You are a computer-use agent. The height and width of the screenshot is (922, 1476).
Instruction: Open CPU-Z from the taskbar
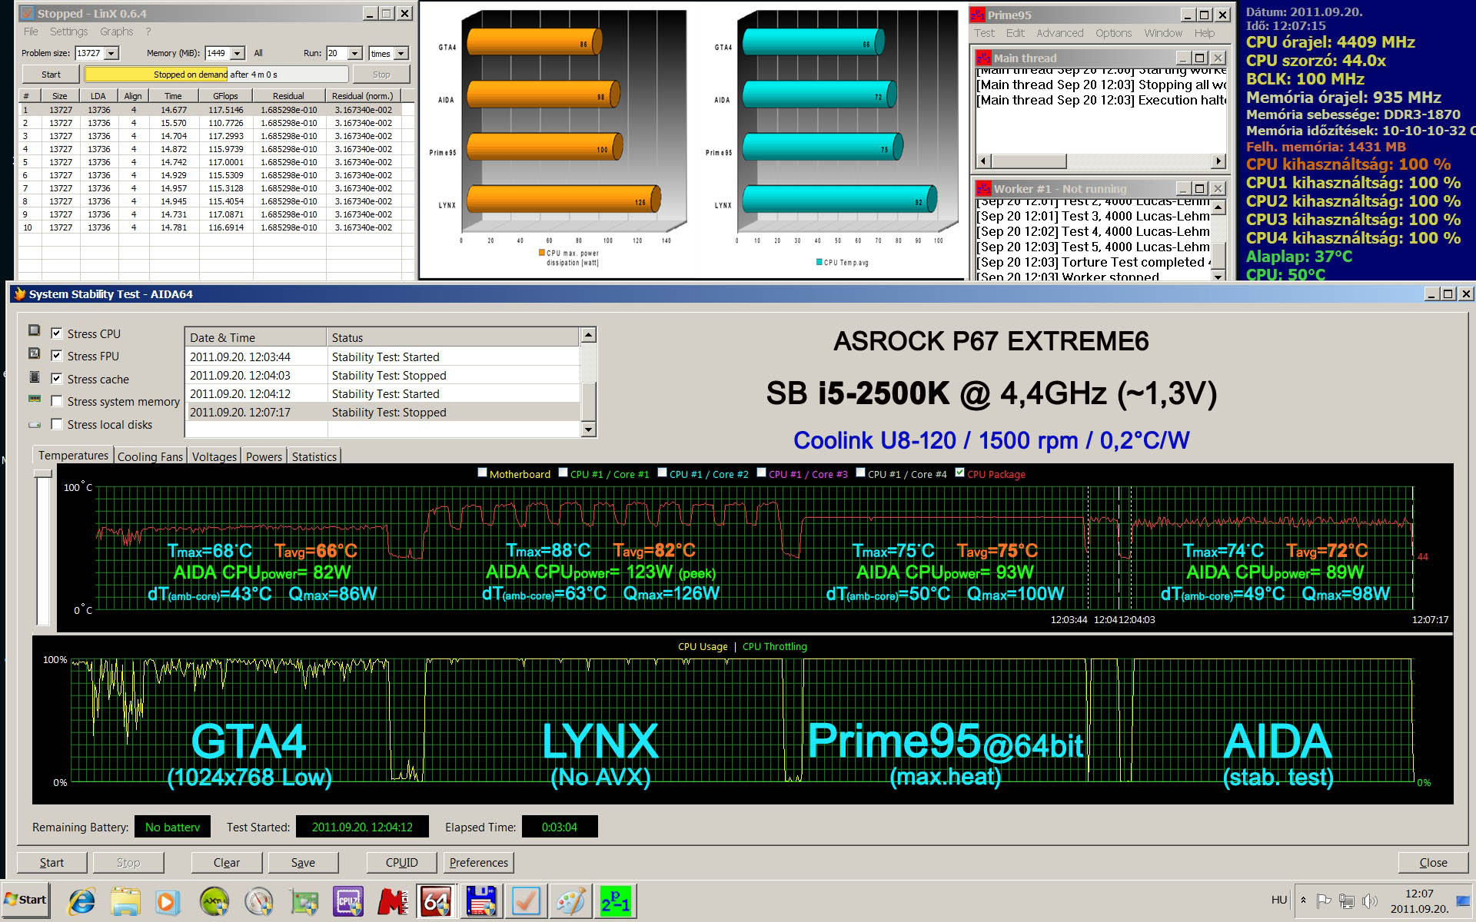pyautogui.click(x=347, y=901)
